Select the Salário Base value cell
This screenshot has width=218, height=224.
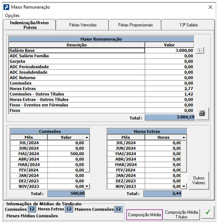(x=169, y=51)
